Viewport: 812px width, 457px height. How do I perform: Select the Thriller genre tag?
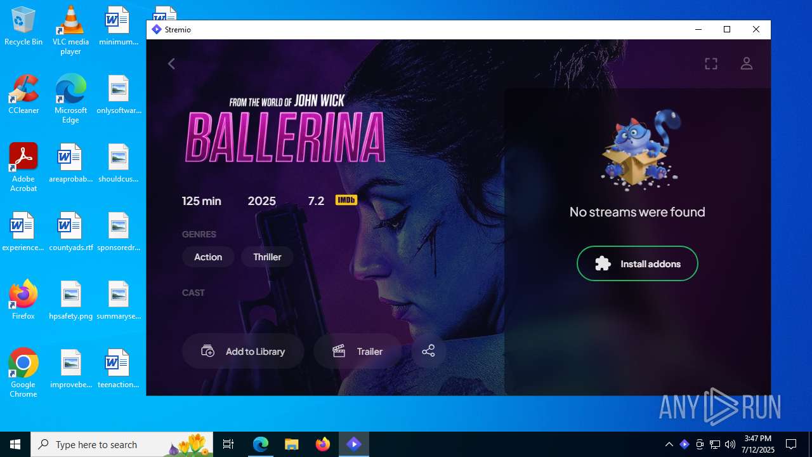pyautogui.click(x=267, y=257)
